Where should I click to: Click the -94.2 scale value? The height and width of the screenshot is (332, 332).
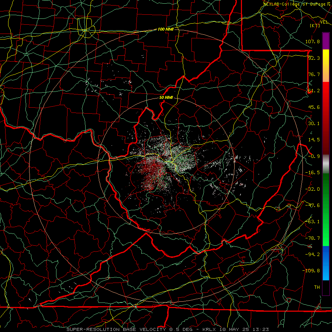[312, 255]
